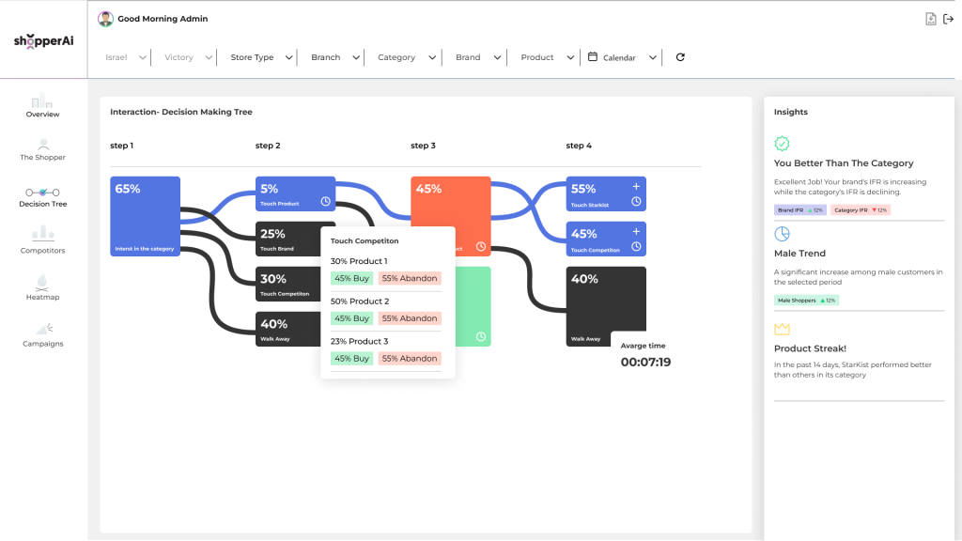Click the clock icon on 5% Touch Product
Screen dimensions: 962x541
tap(326, 201)
